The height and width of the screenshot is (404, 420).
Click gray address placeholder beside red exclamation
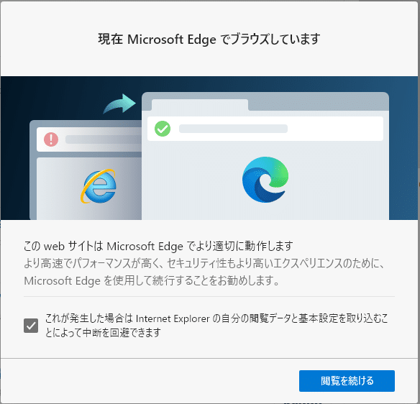click(104, 139)
